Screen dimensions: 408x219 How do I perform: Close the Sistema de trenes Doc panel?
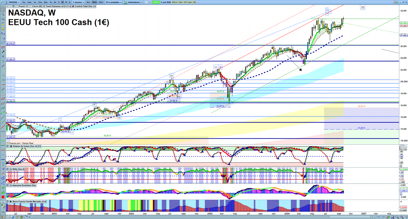pyautogui.click(x=8, y=146)
